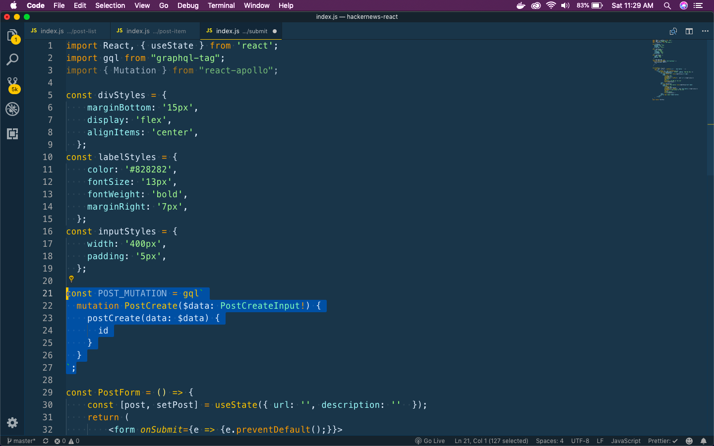This screenshot has width=714, height=446.
Task: Open the Window menu
Action: point(256,5)
